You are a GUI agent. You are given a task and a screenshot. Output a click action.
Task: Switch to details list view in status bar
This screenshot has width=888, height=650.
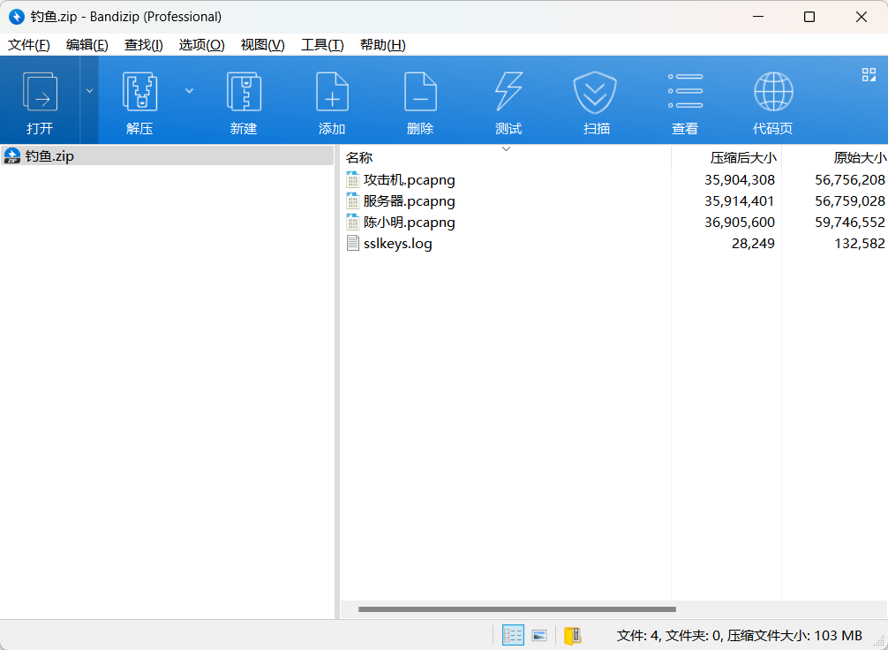click(x=513, y=635)
